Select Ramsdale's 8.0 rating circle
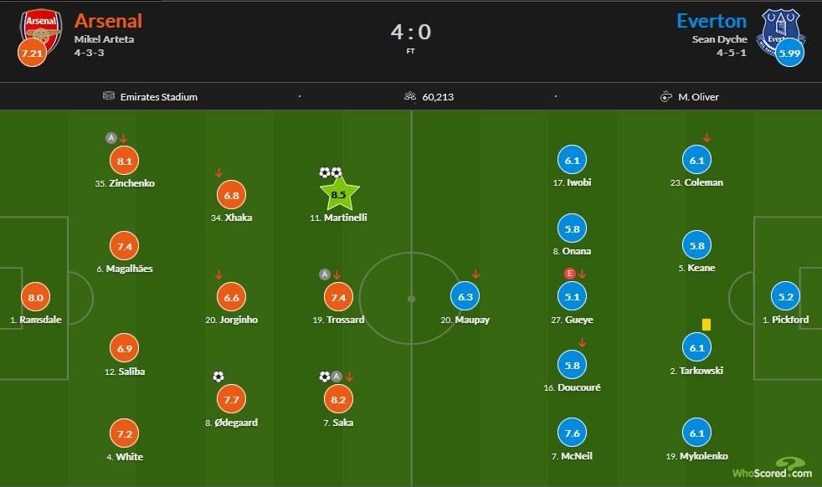This screenshot has height=487, width=822. coord(35,297)
